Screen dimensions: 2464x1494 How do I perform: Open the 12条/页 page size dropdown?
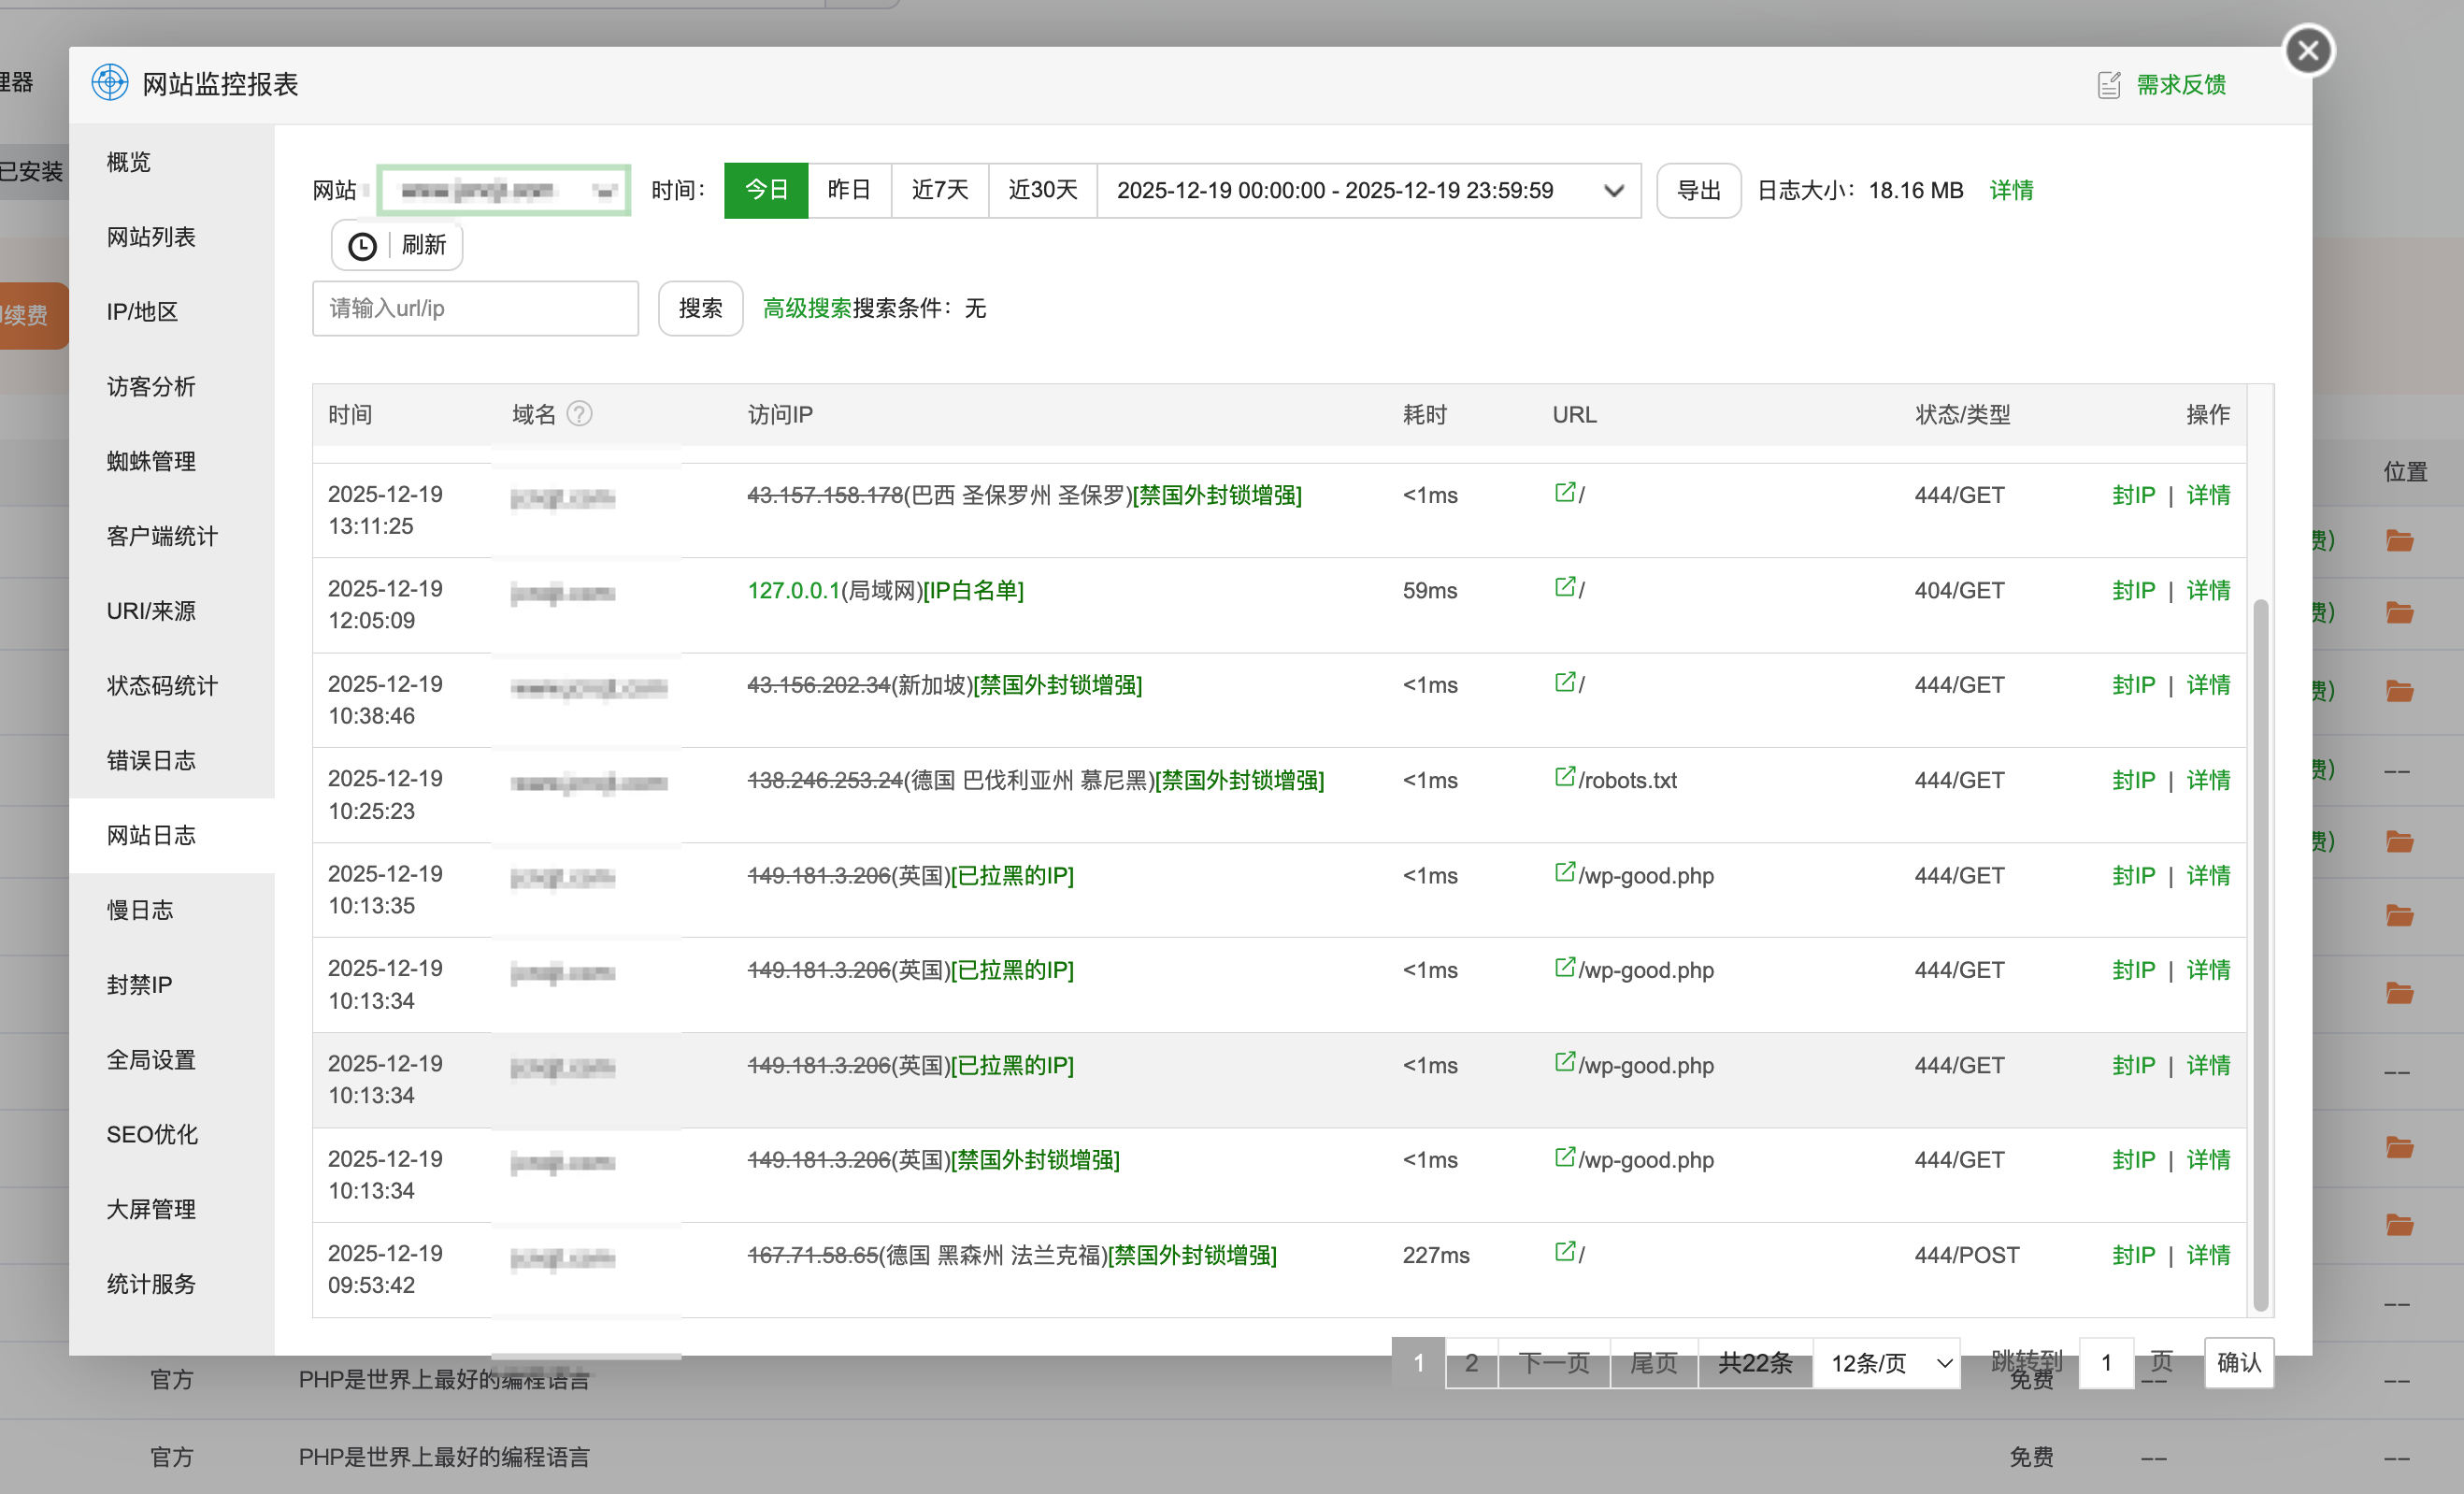(1887, 1363)
